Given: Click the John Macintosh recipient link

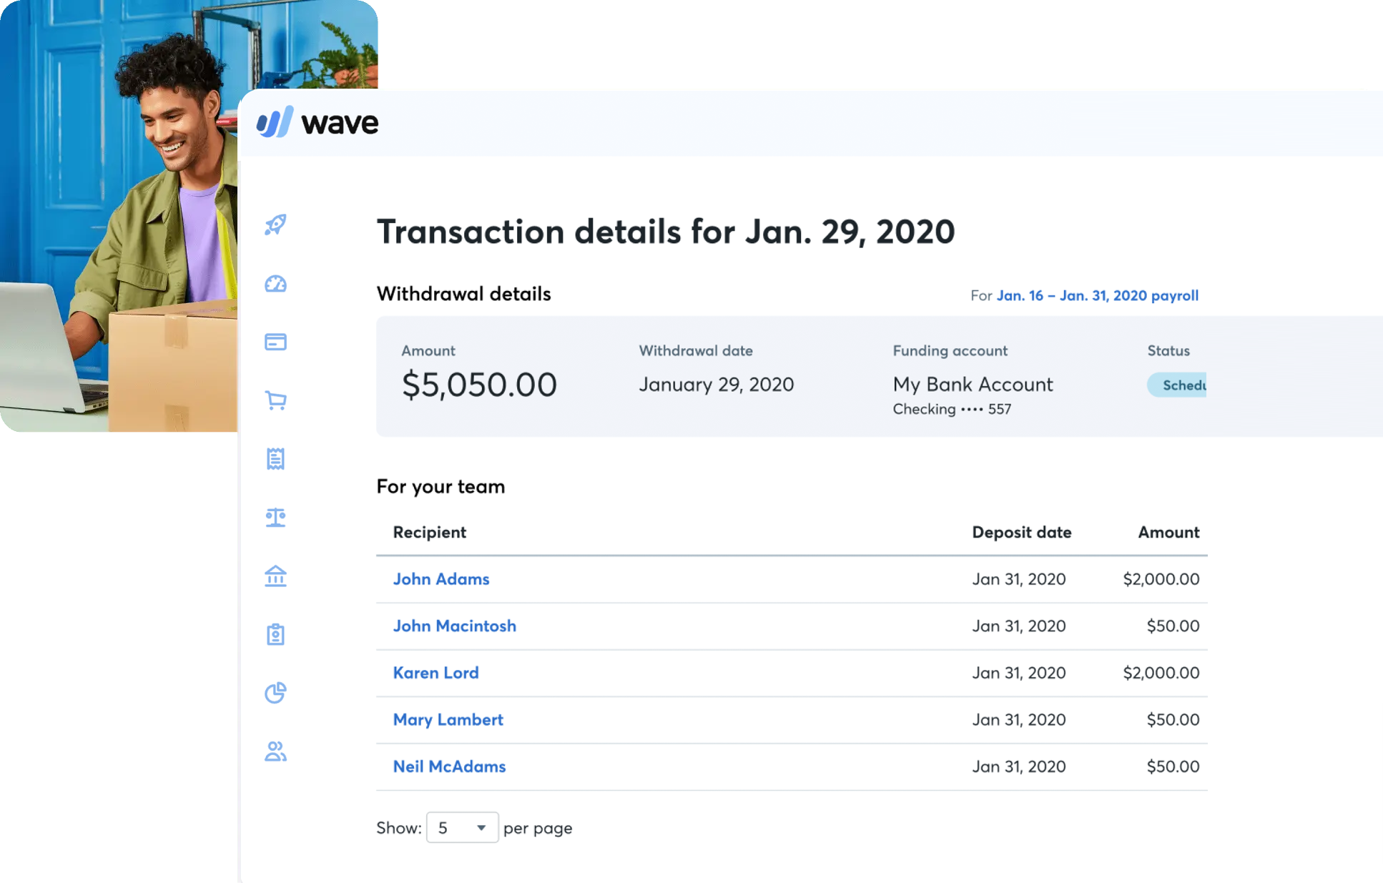Looking at the screenshot, I should click(455, 626).
